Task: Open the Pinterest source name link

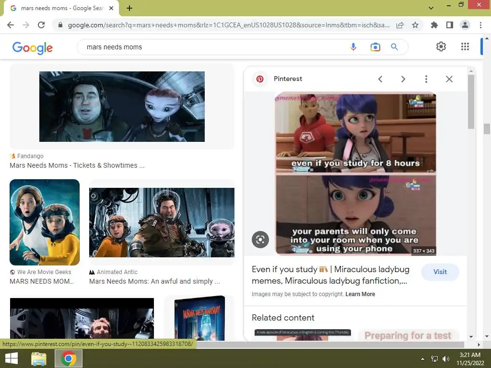Action: tap(288, 79)
